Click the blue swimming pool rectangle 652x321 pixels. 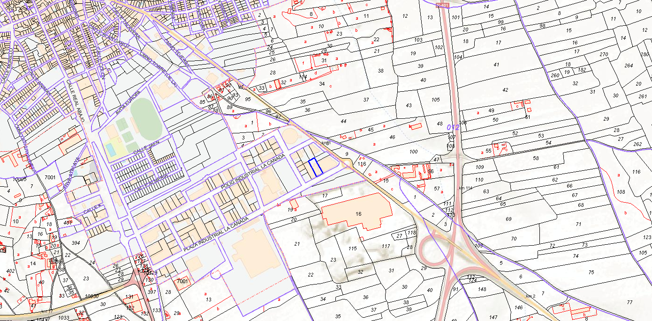tap(111, 149)
